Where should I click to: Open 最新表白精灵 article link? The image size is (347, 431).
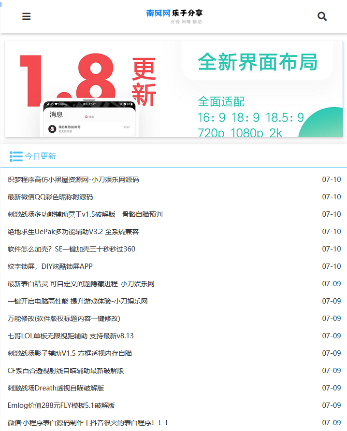point(81,284)
